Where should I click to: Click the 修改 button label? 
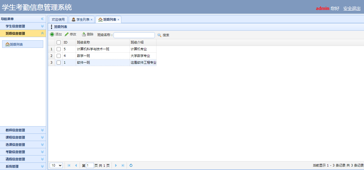pos(73,34)
